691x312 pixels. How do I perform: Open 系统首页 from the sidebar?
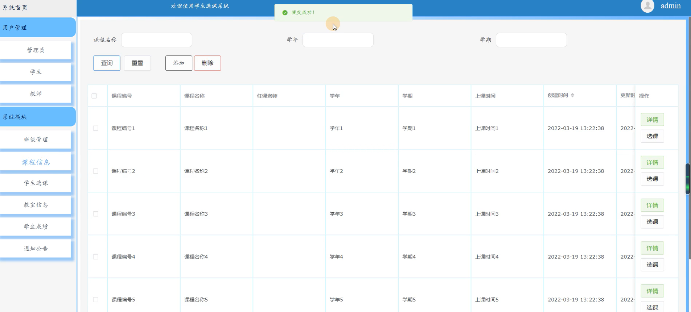pos(15,8)
